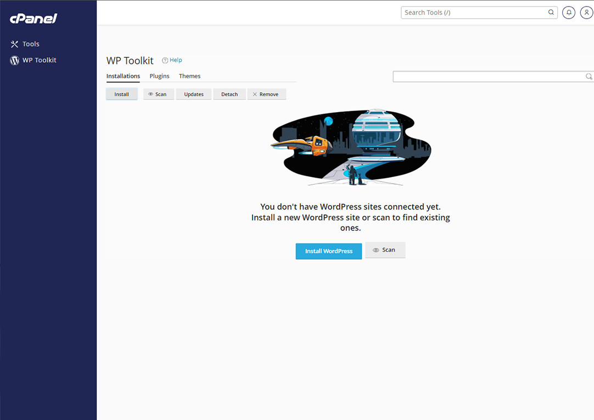This screenshot has width=594, height=420.
Task: Click the Updates button in the toolbar
Action: [x=193, y=94]
